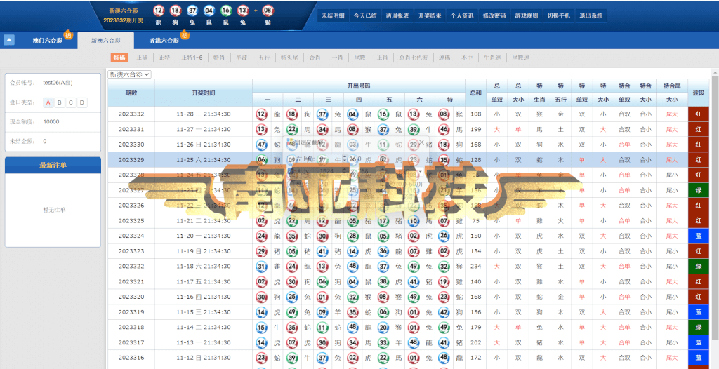Click ball 34 in row 2023317

coord(352,342)
